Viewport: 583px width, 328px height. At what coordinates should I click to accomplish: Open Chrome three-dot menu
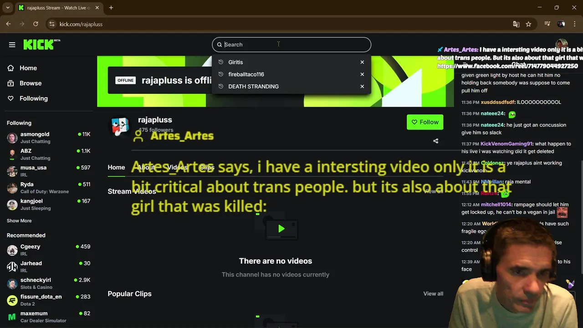click(575, 24)
